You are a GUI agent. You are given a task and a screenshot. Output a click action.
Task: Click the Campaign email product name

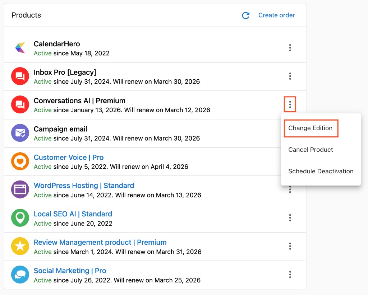(60, 129)
